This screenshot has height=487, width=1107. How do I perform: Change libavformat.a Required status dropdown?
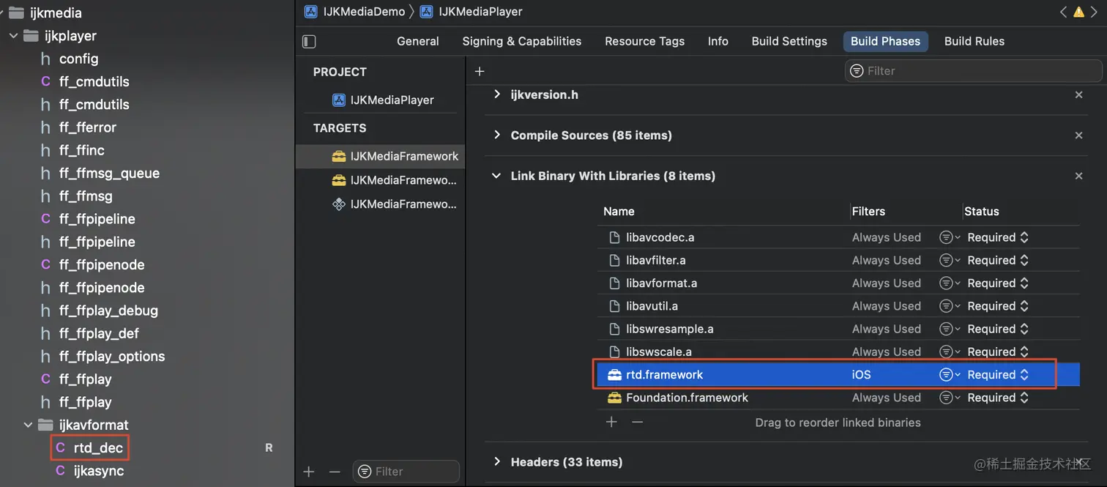(x=998, y=283)
